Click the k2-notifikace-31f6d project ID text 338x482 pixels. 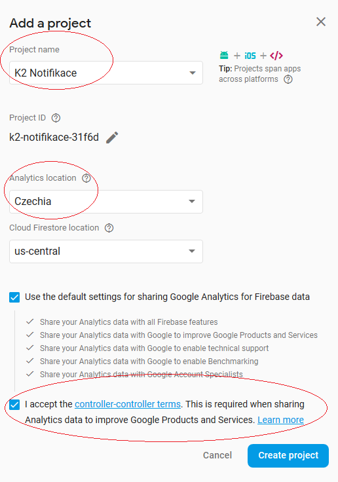pos(54,137)
